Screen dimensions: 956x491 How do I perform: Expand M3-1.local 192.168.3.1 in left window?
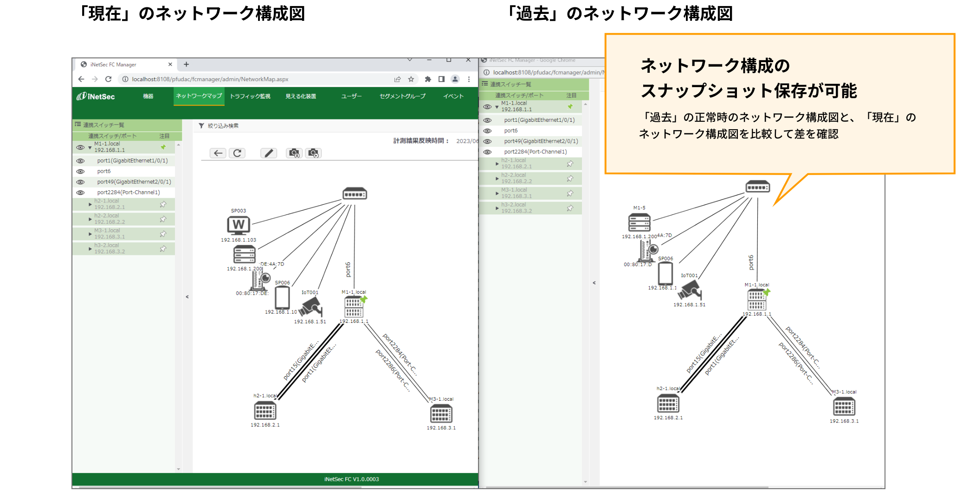pyautogui.click(x=90, y=234)
